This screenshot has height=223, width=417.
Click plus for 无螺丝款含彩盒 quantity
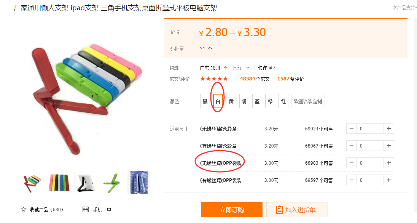click(x=388, y=129)
